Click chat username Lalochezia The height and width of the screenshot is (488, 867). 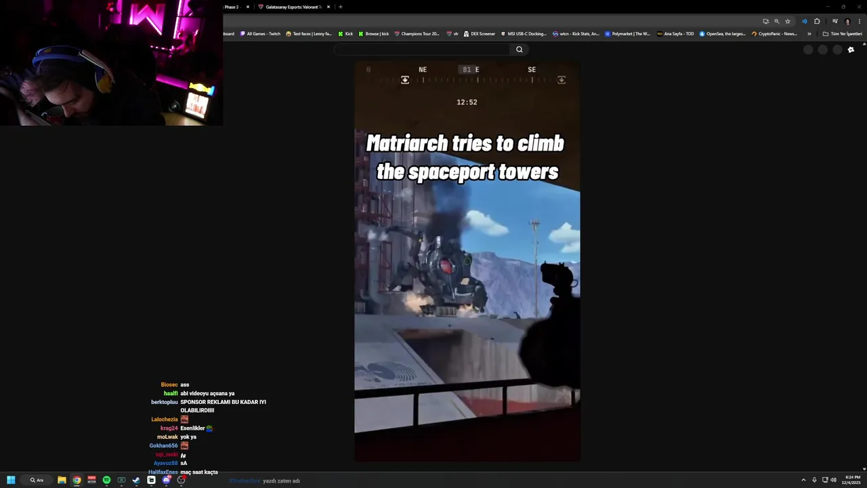165,420
